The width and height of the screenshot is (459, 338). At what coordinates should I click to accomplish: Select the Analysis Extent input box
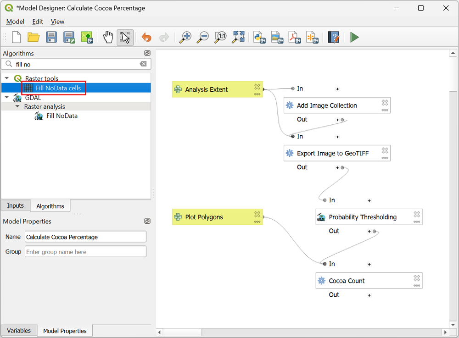pyautogui.click(x=217, y=89)
